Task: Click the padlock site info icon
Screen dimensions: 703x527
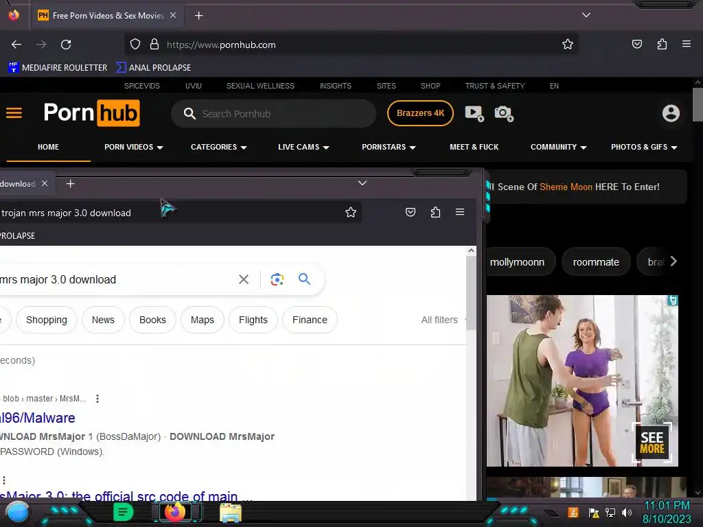Action: [x=154, y=45]
